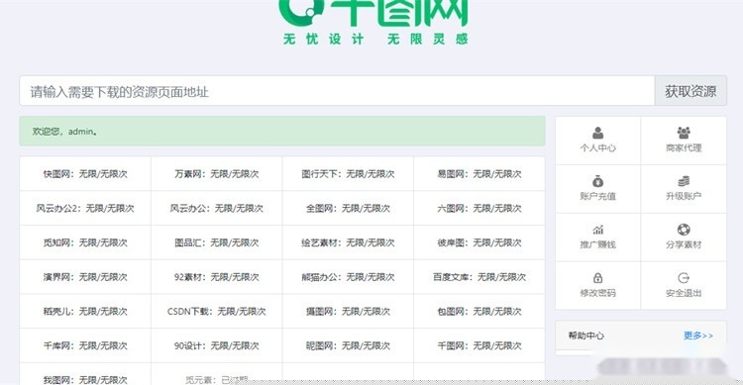Select the 图行天下：无限/无限次 cell
The width and height of the screenshot is (743, 385).
tap(348, 174)
